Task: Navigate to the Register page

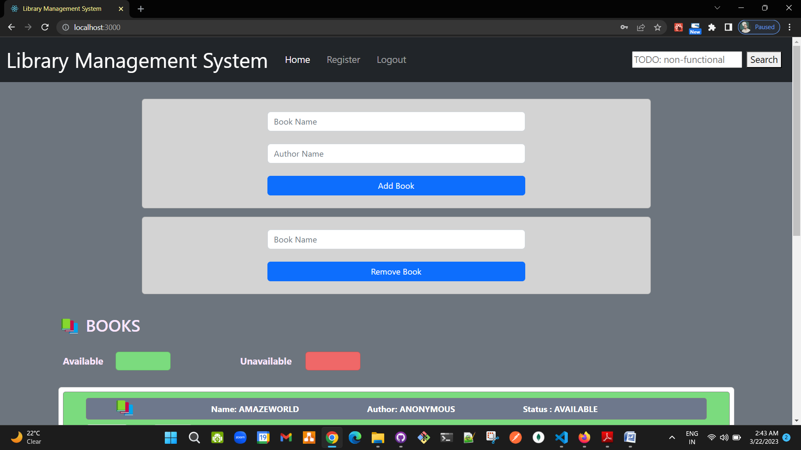Action: pos(343,60)
